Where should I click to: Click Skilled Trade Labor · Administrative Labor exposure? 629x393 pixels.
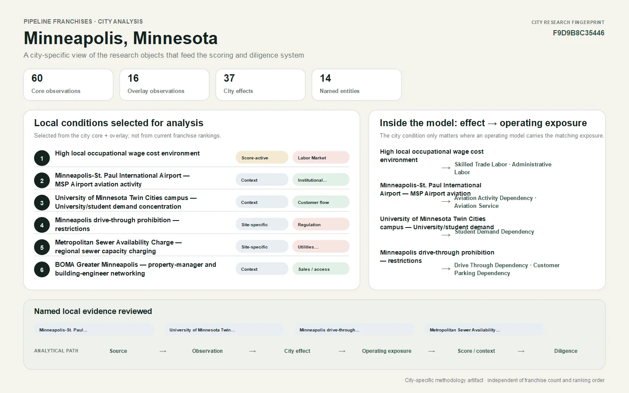[503, 168]
